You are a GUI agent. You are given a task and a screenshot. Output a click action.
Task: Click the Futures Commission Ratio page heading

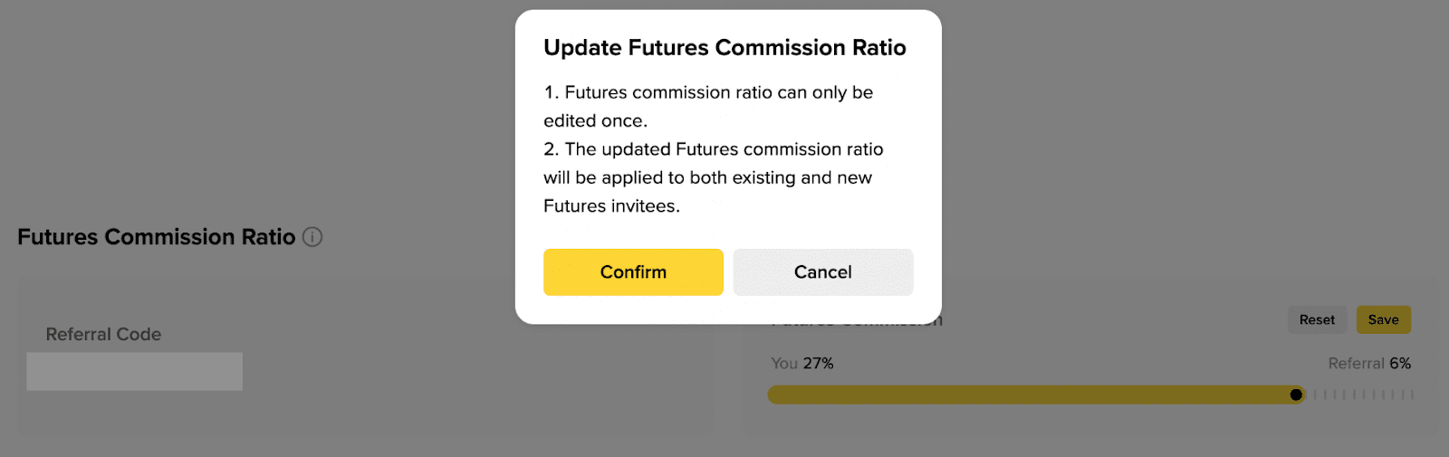(156, 237)
